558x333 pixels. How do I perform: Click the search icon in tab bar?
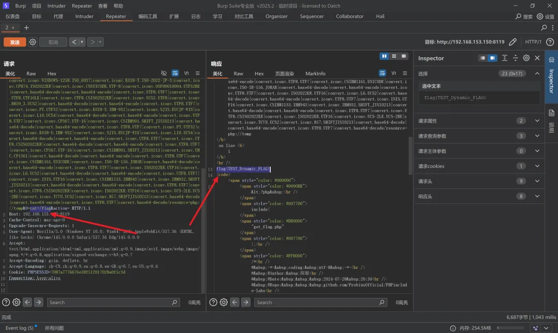coord(544,27)
